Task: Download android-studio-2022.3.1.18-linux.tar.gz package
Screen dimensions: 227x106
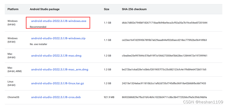Action: click(57, 83)
